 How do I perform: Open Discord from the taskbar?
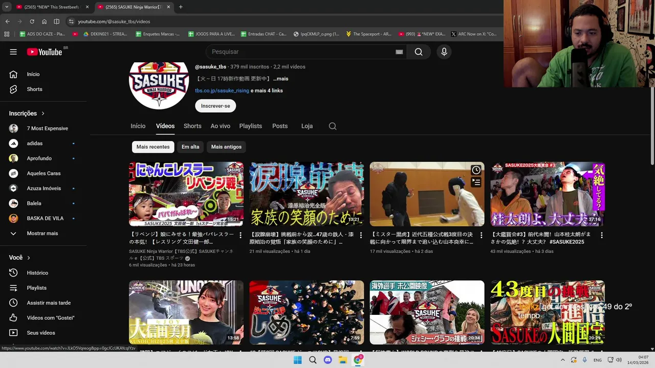(x=327, y=360)
